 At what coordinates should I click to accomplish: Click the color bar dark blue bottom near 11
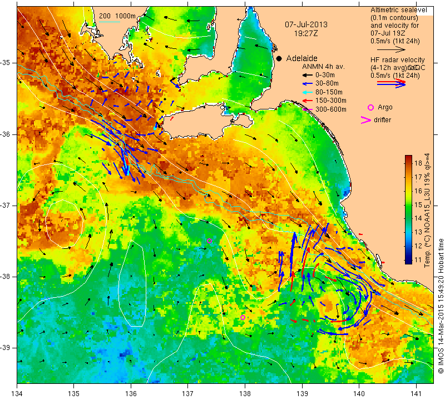point(408,260)
